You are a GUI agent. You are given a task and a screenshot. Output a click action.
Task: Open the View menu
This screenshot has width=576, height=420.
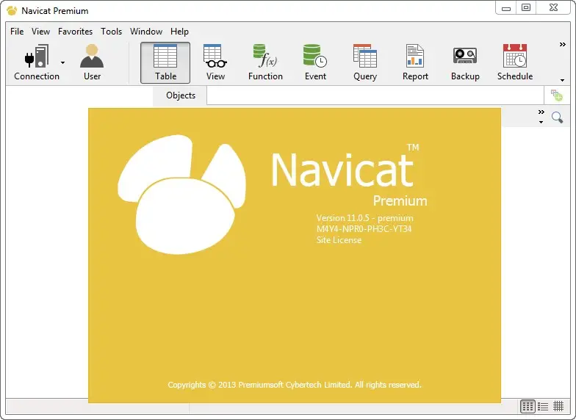click(x=40, y=32)
